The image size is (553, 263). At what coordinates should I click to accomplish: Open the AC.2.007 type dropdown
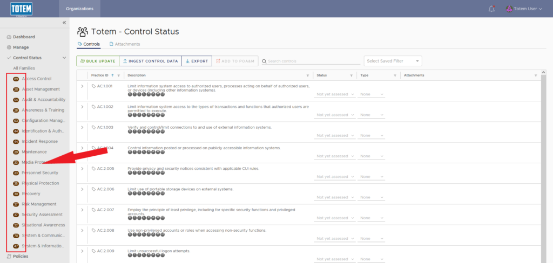(x=371, y=218)
